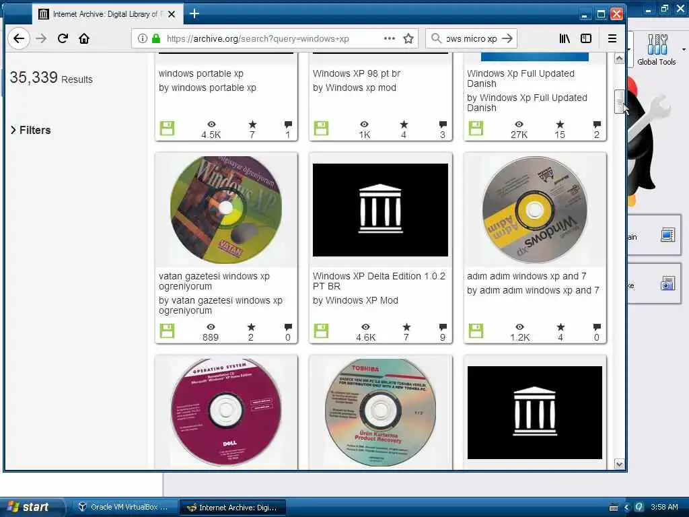Click bottom-row black archive logo thumbnail
Screen dimensions: 689x517
pyautogui.click(x=535, y=413)
